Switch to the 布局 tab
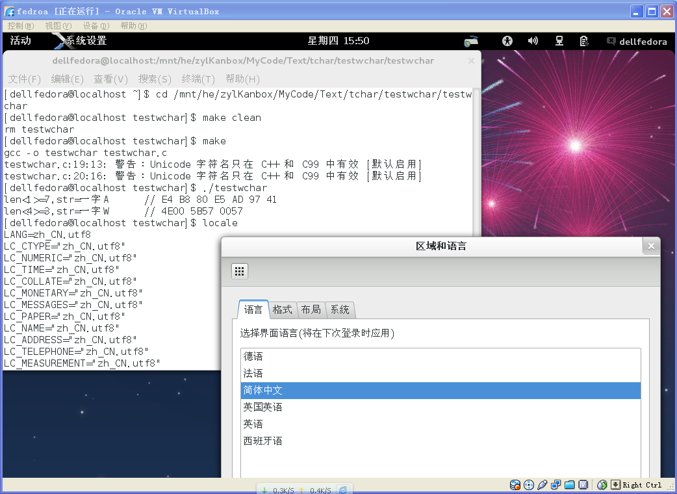 coord(311,309)
